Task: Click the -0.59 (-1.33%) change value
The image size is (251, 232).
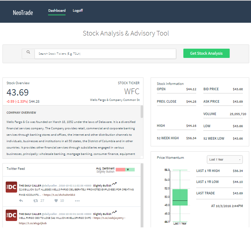Action: (x=17, y=102)
